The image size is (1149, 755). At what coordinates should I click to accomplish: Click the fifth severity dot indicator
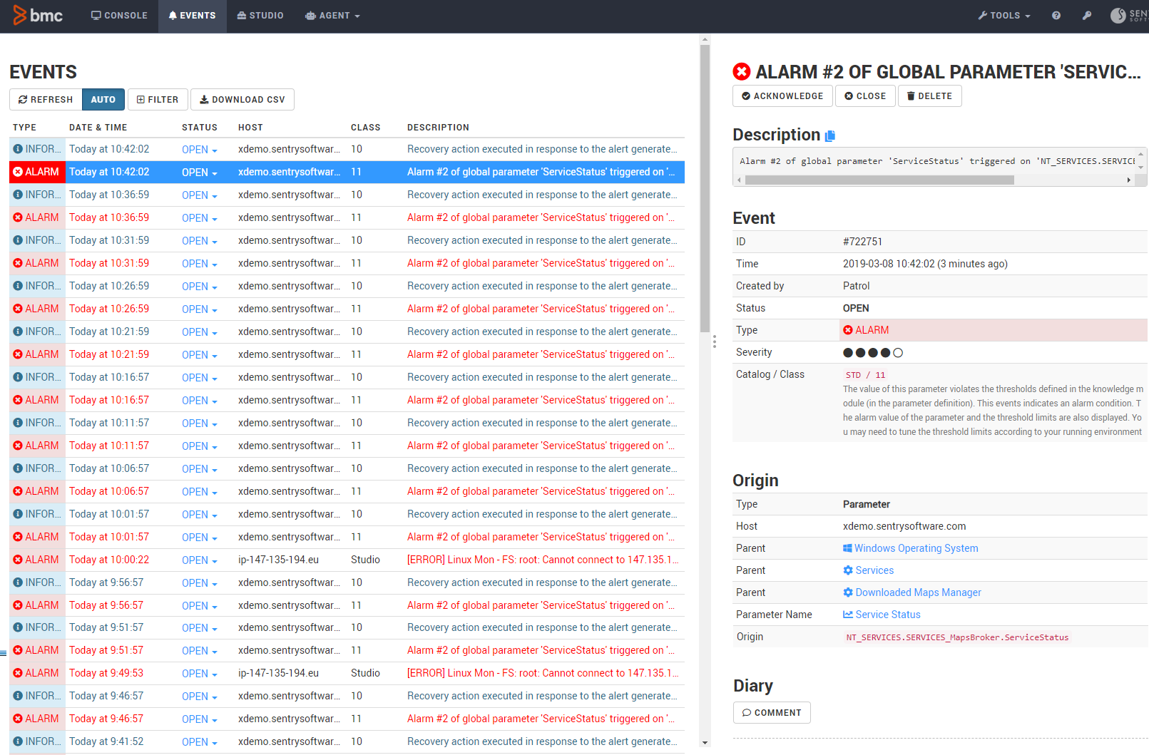(x=898, y=352)
